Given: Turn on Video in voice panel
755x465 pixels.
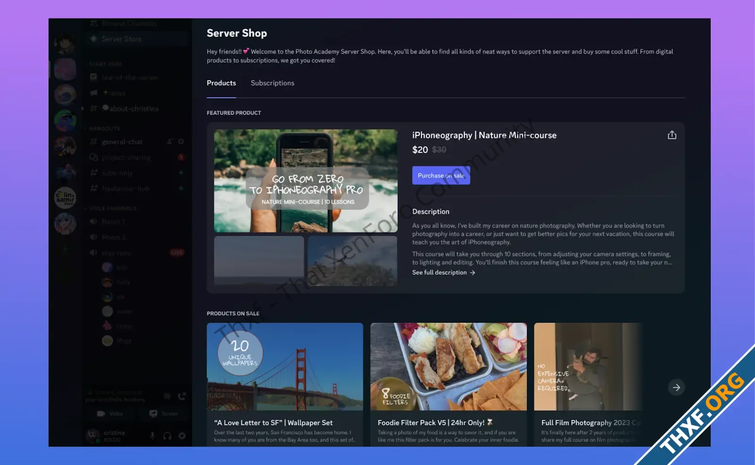Looking at the screenshot, I should 110,414.
